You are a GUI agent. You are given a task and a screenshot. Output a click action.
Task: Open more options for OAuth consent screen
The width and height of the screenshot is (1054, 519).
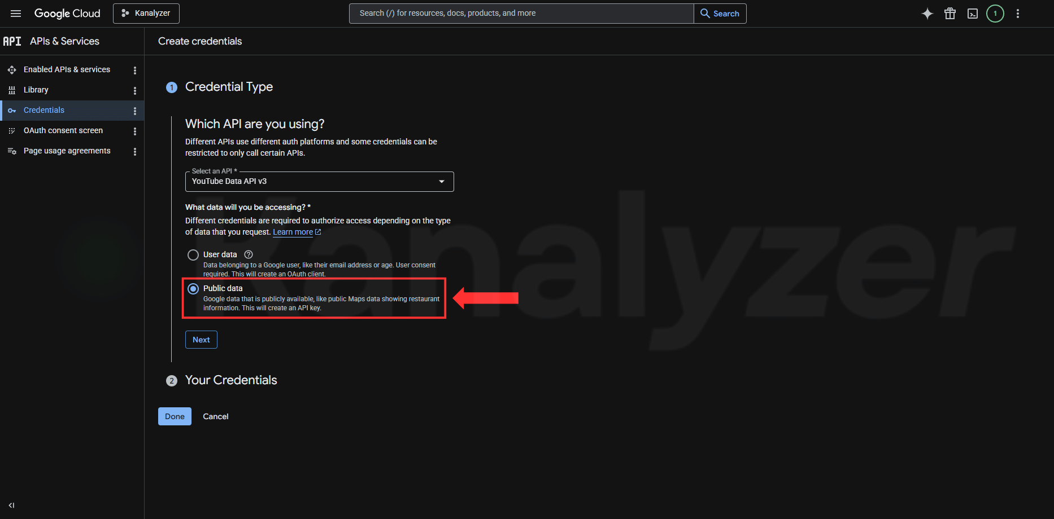tap(135, 131)
